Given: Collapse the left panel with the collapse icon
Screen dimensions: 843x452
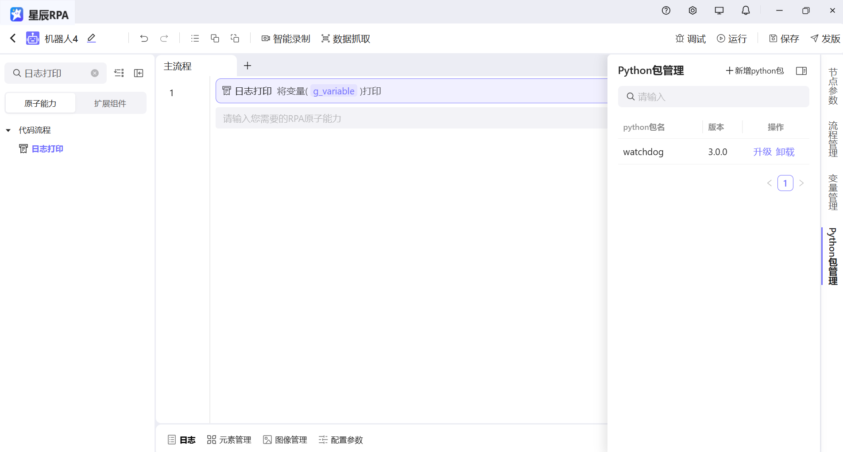Looking at the screenshot, I should [x=138, y=73].
